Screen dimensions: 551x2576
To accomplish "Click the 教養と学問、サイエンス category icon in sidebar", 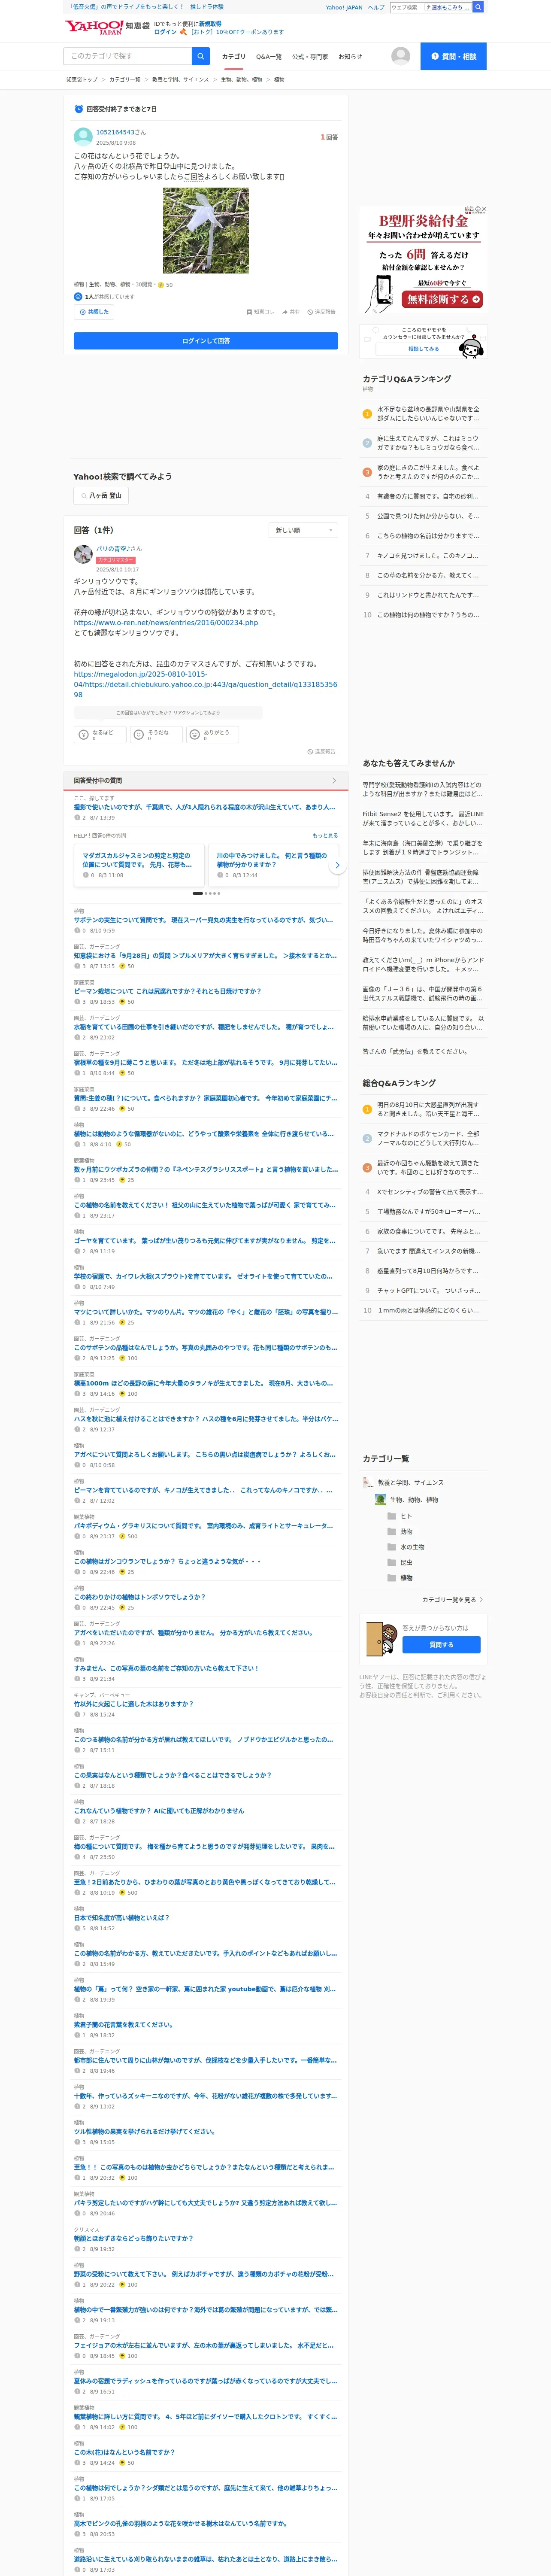I will pyautogui.click(x=368, y=1482).
